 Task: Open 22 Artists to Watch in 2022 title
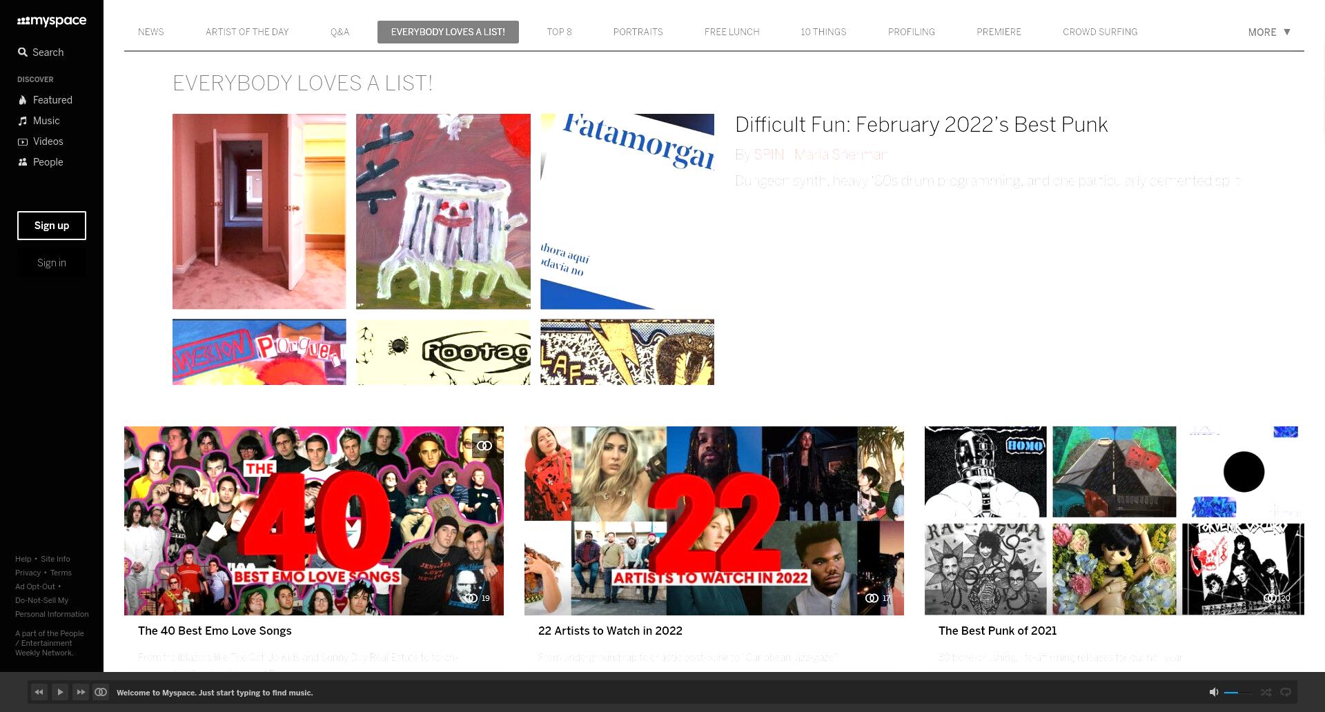point(610,631)
